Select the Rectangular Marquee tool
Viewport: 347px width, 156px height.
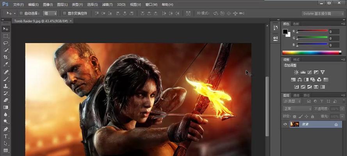coord(6,36)
